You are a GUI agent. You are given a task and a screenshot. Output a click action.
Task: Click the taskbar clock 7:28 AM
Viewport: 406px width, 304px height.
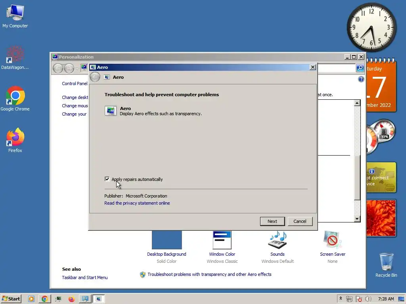pos(386,299)
